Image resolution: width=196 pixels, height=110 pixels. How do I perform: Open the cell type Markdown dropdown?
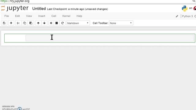[x=78, y=23]
